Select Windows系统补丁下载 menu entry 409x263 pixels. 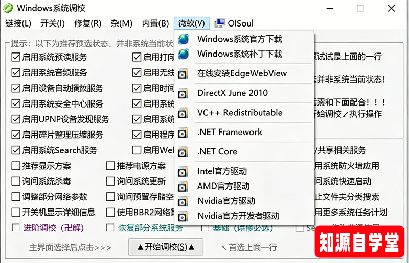click(244, 54)
